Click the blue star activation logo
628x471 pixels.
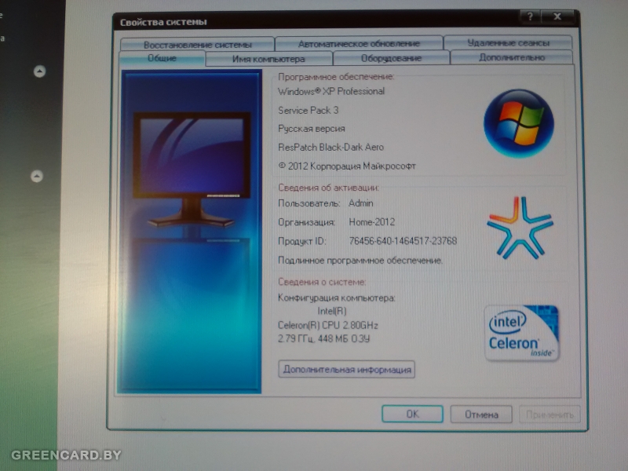tap(520, 227)
